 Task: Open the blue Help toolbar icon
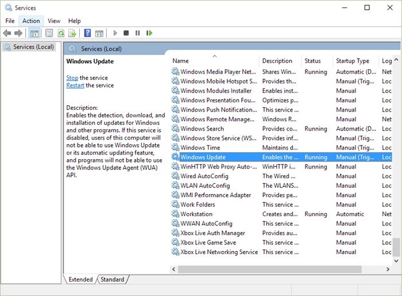[x=87, y=33]
